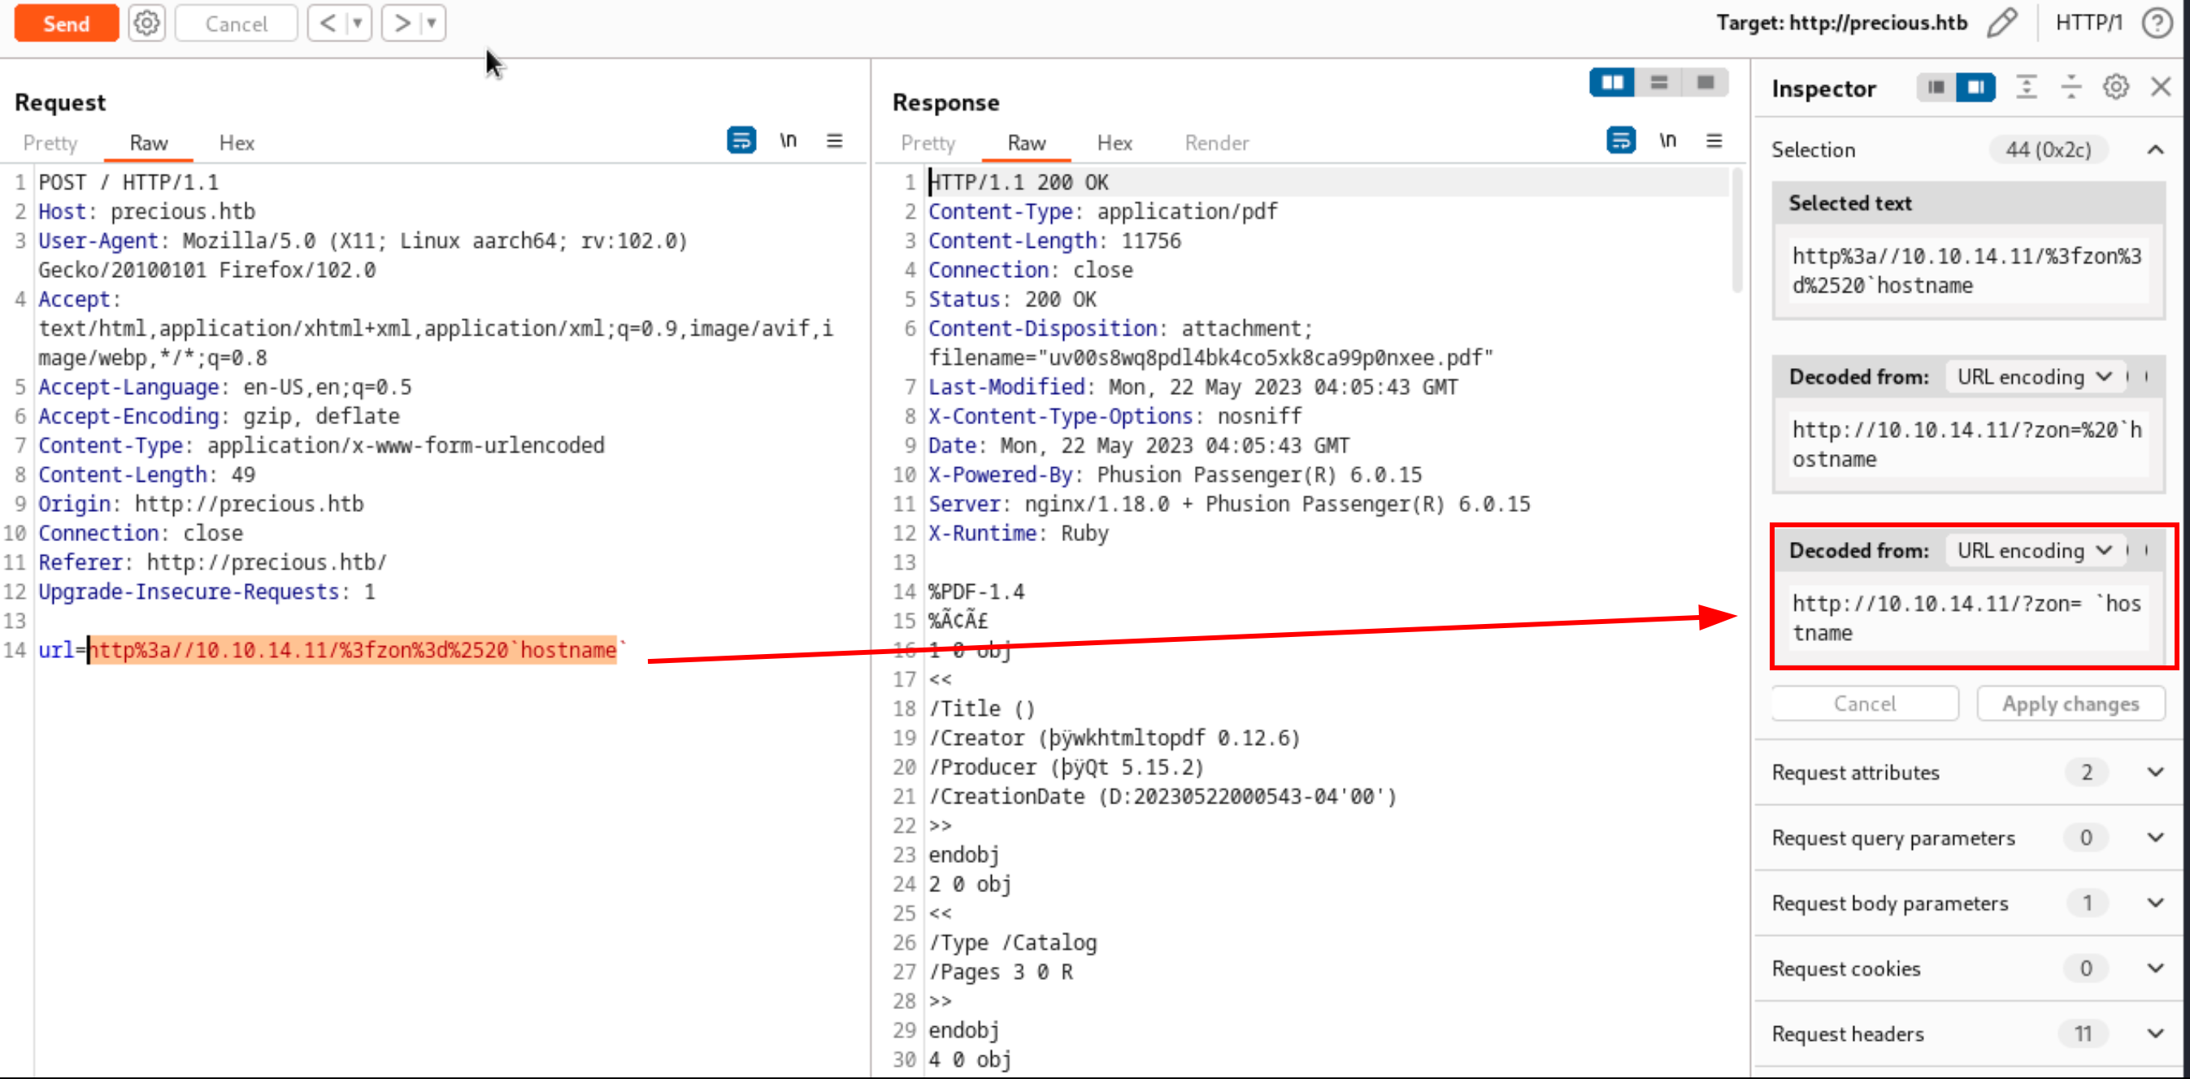The image size is (2190, 1079).
Task: Toggle Response word wrap icon
Action: [x=1620, y=141]
